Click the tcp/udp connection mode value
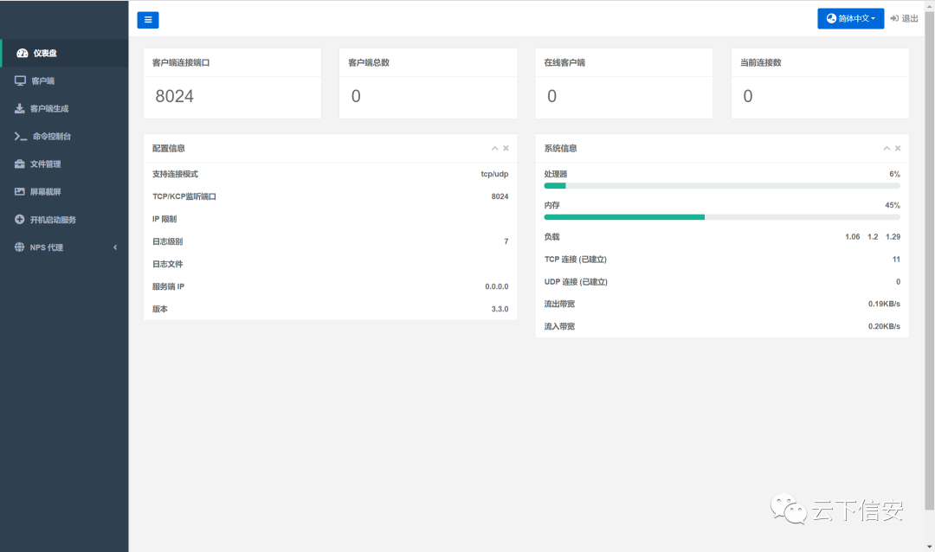Image resolution: width=935 pixels, height=552 pixels. click(494, 174)
